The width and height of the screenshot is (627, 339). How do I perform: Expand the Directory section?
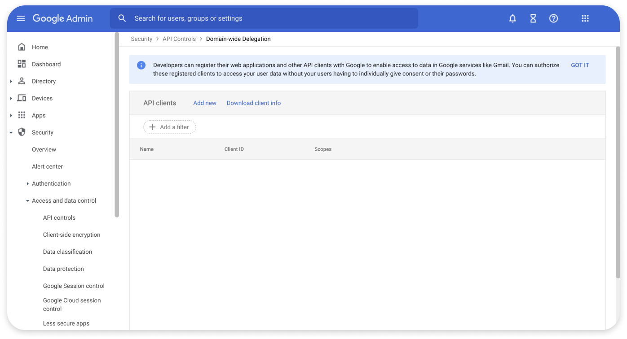tap(11, 81)
